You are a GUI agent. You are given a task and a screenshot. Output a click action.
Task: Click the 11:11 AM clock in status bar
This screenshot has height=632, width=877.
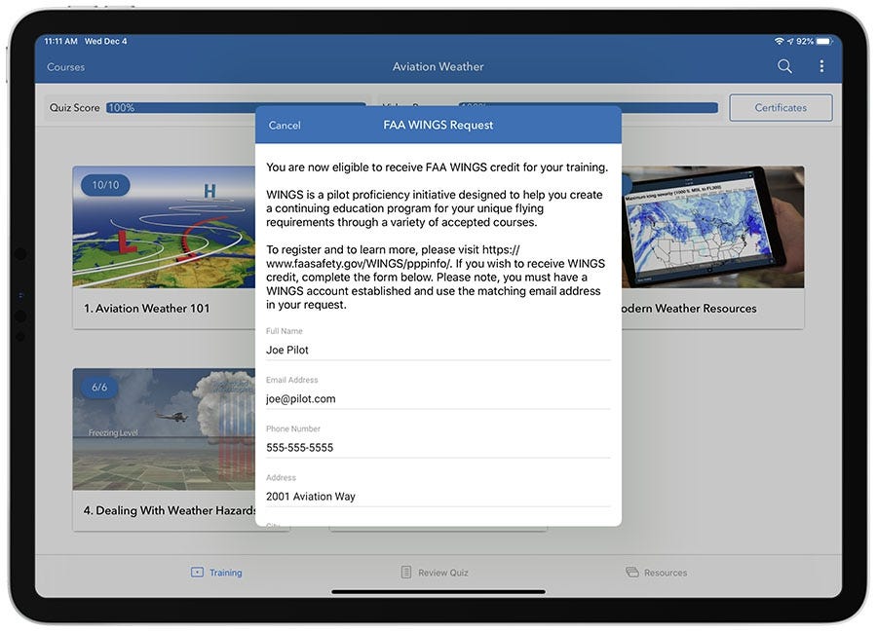[61, 41]
